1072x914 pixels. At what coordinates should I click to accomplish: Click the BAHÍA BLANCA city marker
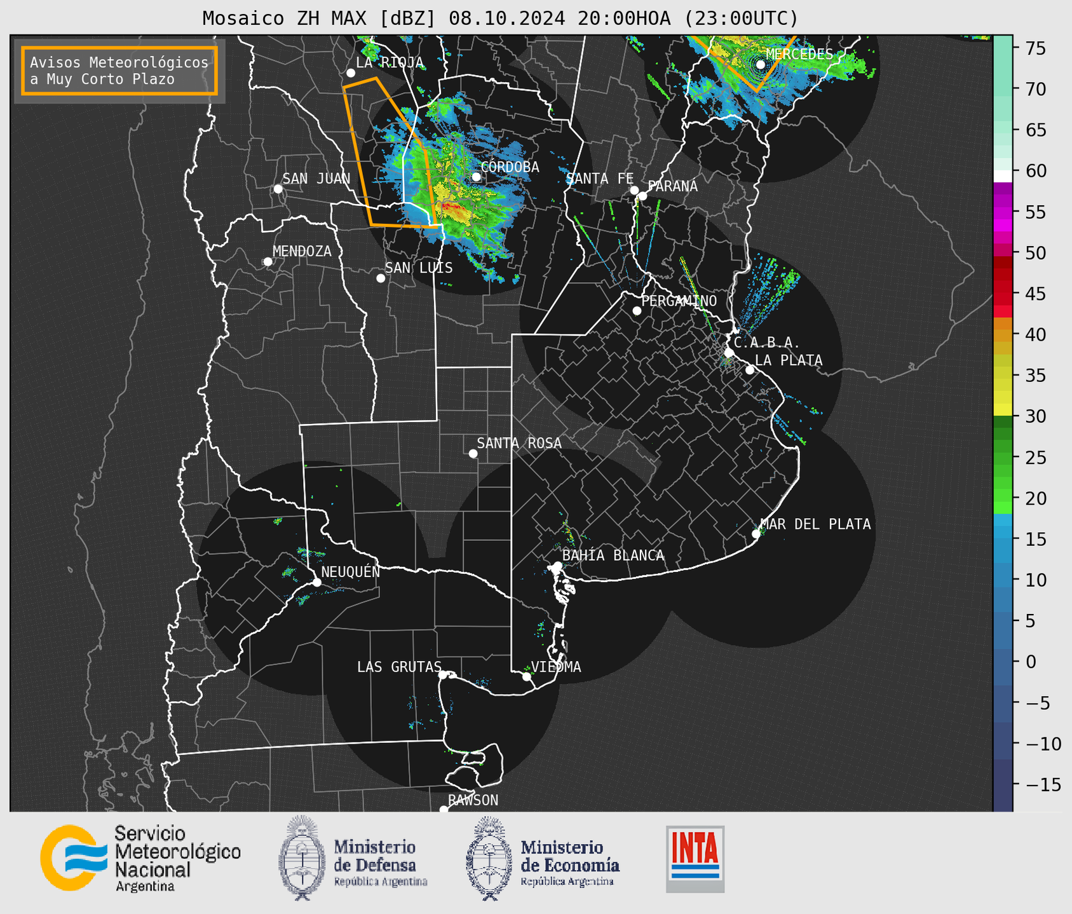pyautogui.click(x=557, y=565)
